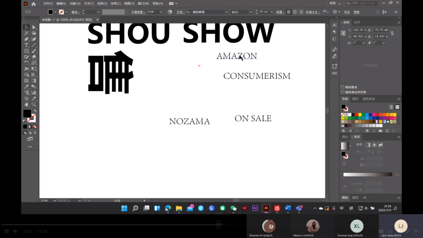Select the Shape Builder tool
Image resolution: width=423 pixels, height=238 pixels.
26,75
